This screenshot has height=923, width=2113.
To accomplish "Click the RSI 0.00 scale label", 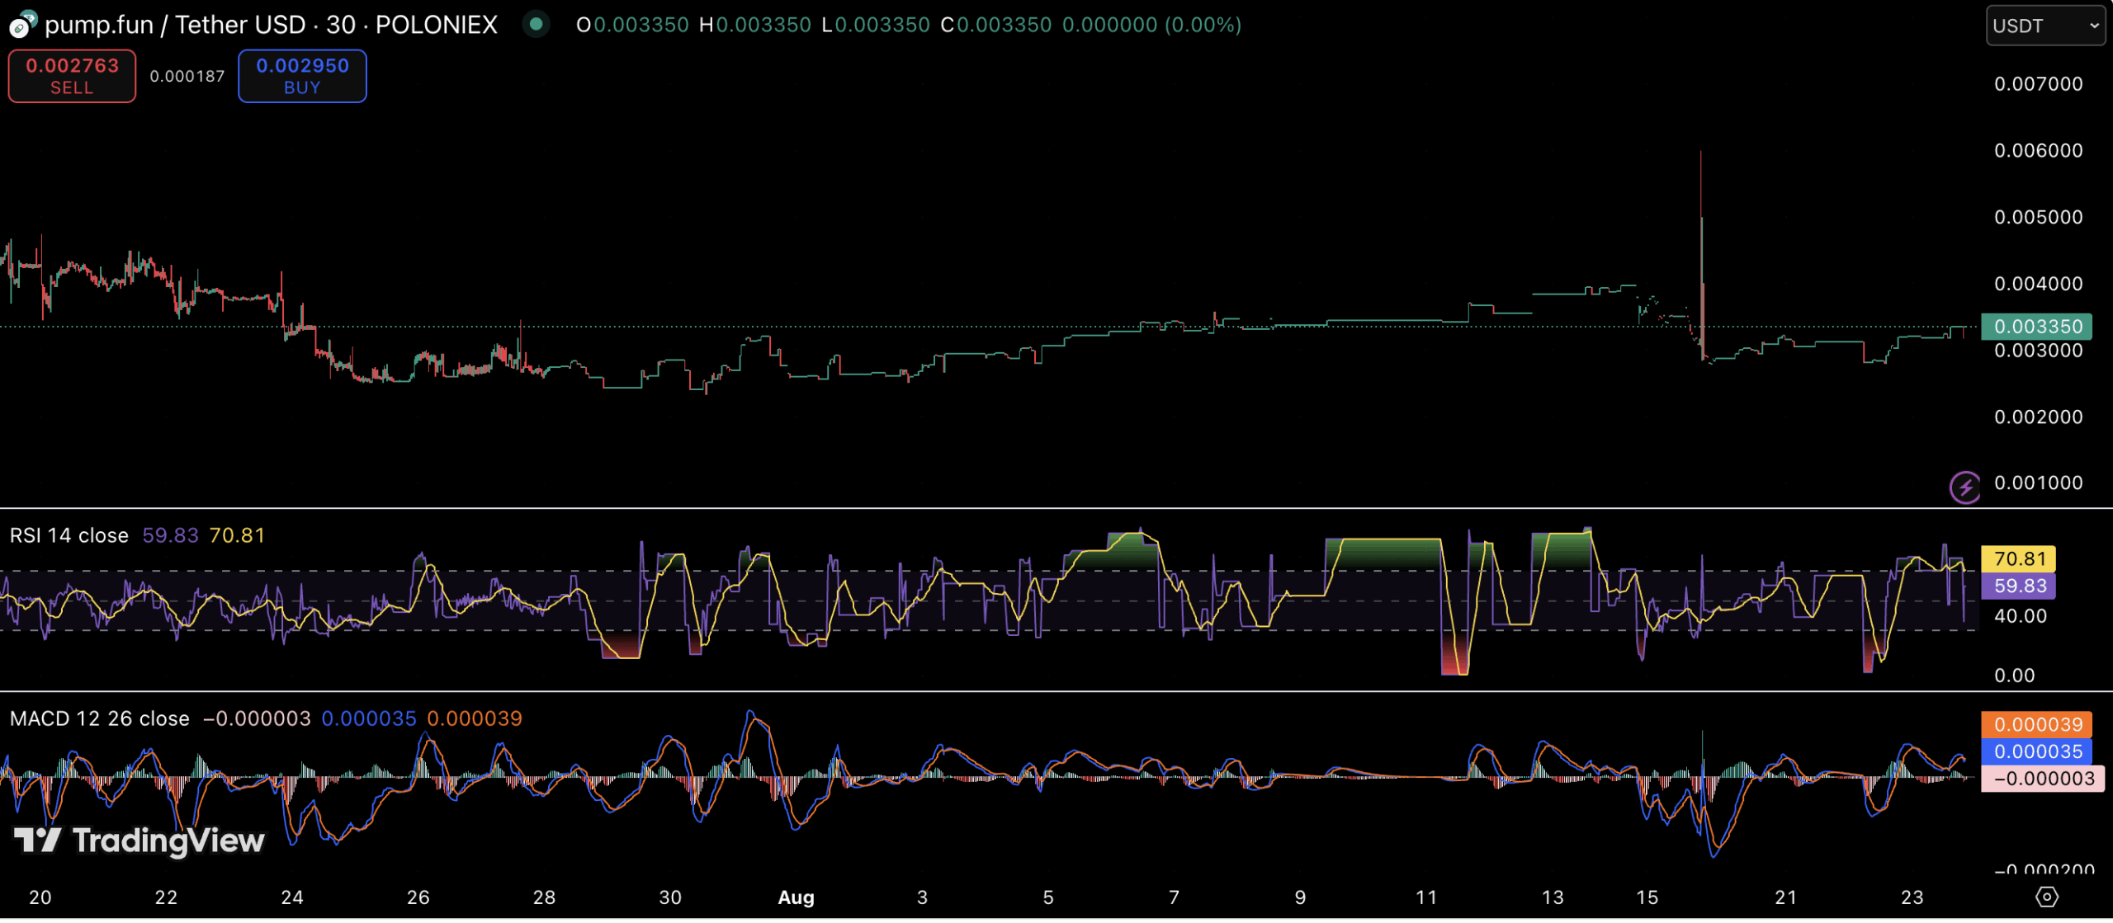I will (2014, 677).
